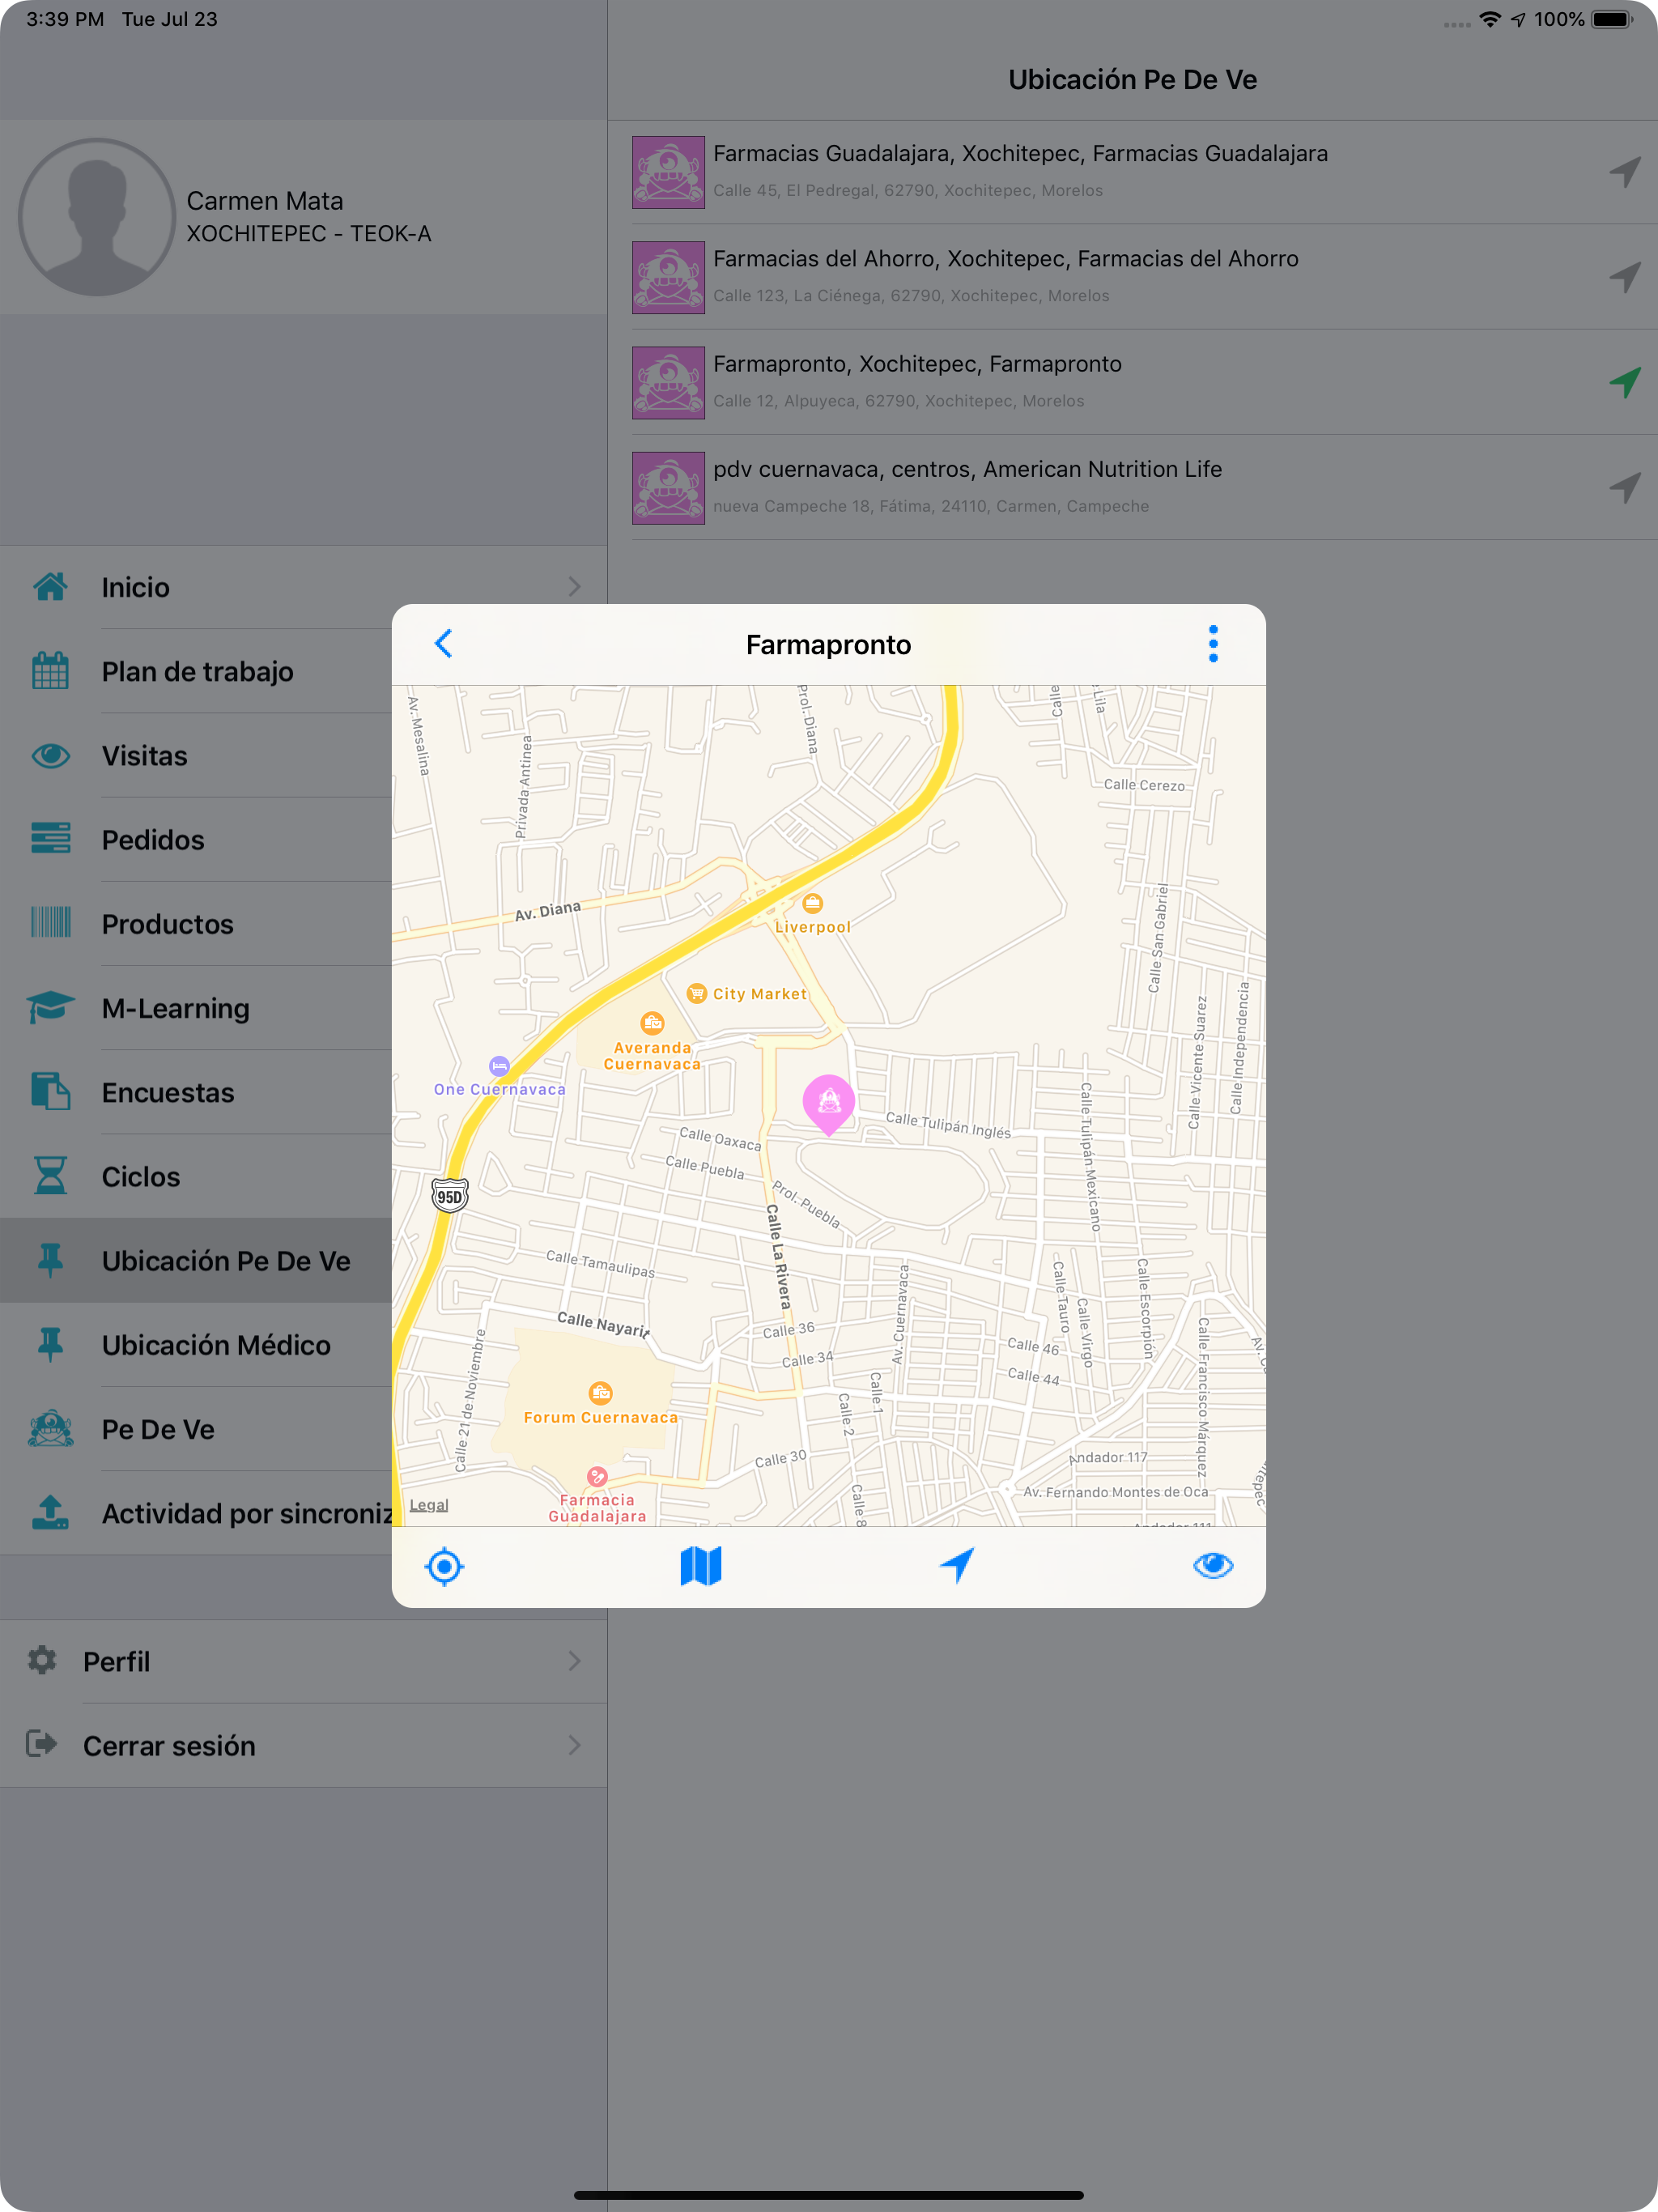This screenshot has height=2212, width=1658.
Task: Switch map type with the folded map icon
Action: coord(701,1567)
